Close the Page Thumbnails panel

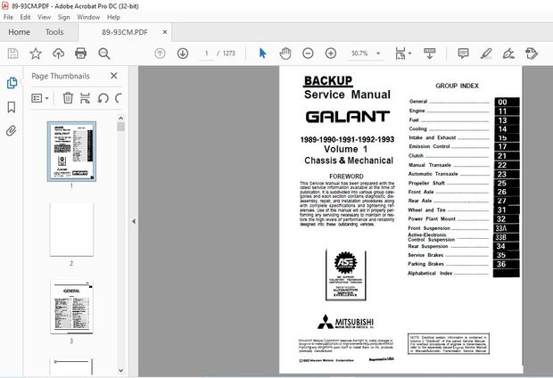(x=113, y=76)
